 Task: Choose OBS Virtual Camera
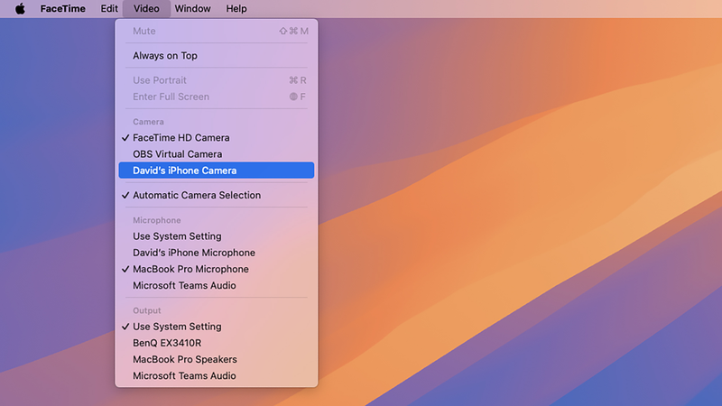tap(178, 154)
